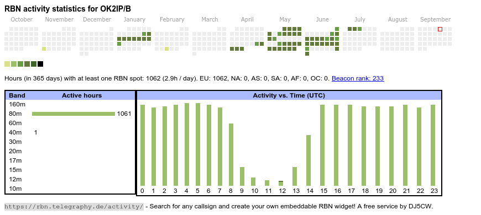
Task: Click the red-outlined September calendar cell
Action: tap(440, 29)
